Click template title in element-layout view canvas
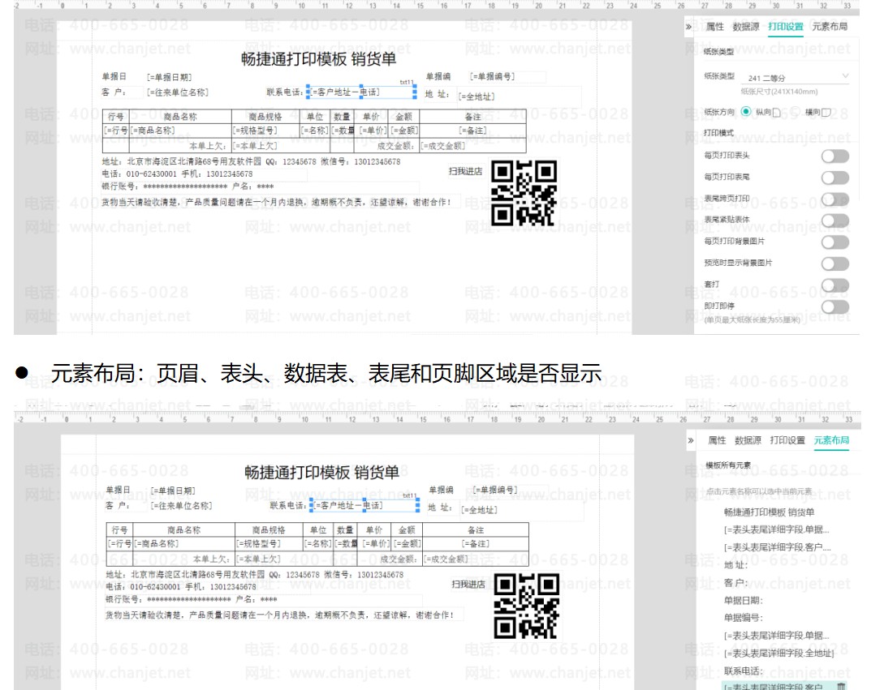884x690 pixels. 322,473
